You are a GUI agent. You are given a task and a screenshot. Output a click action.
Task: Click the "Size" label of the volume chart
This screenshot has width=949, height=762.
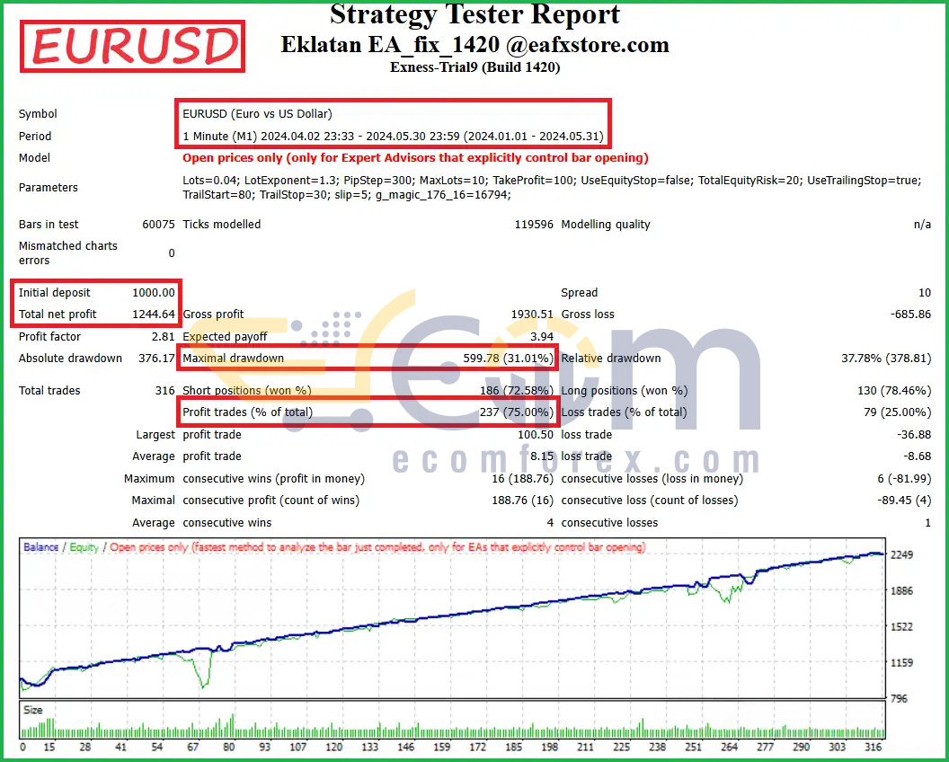click(x=32, y=711)
